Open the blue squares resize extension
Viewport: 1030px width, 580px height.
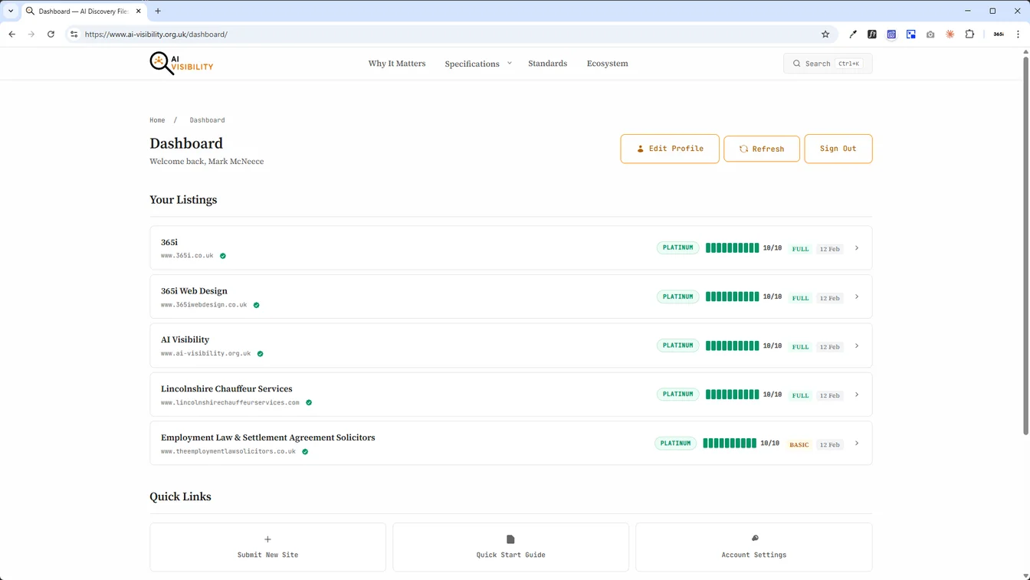click(x=911, y=34)
